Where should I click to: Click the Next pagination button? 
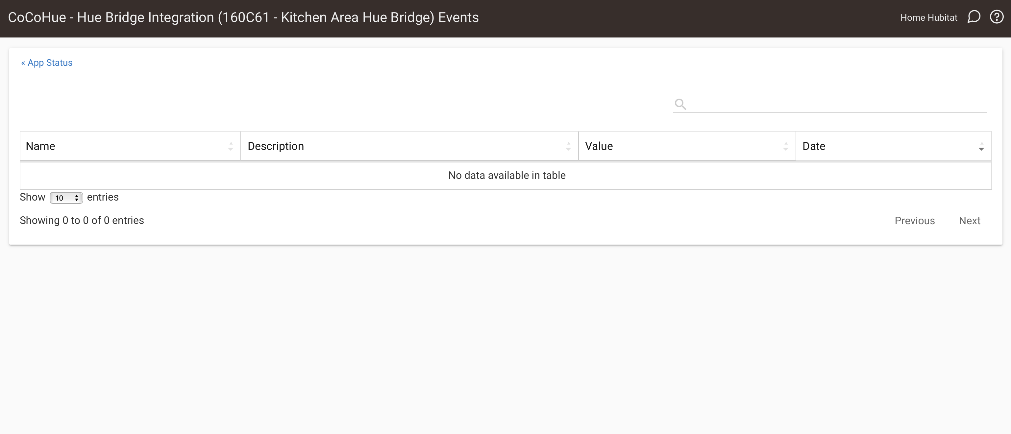(x=970, y=221)
